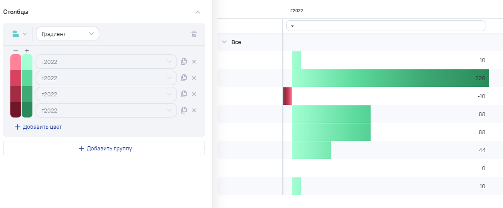Collapse the Столбцы section

point(197,12)
